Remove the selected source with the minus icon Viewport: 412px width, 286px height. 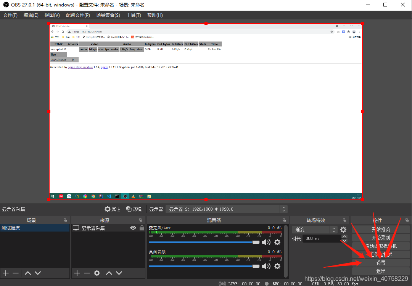tap(87, 273)
